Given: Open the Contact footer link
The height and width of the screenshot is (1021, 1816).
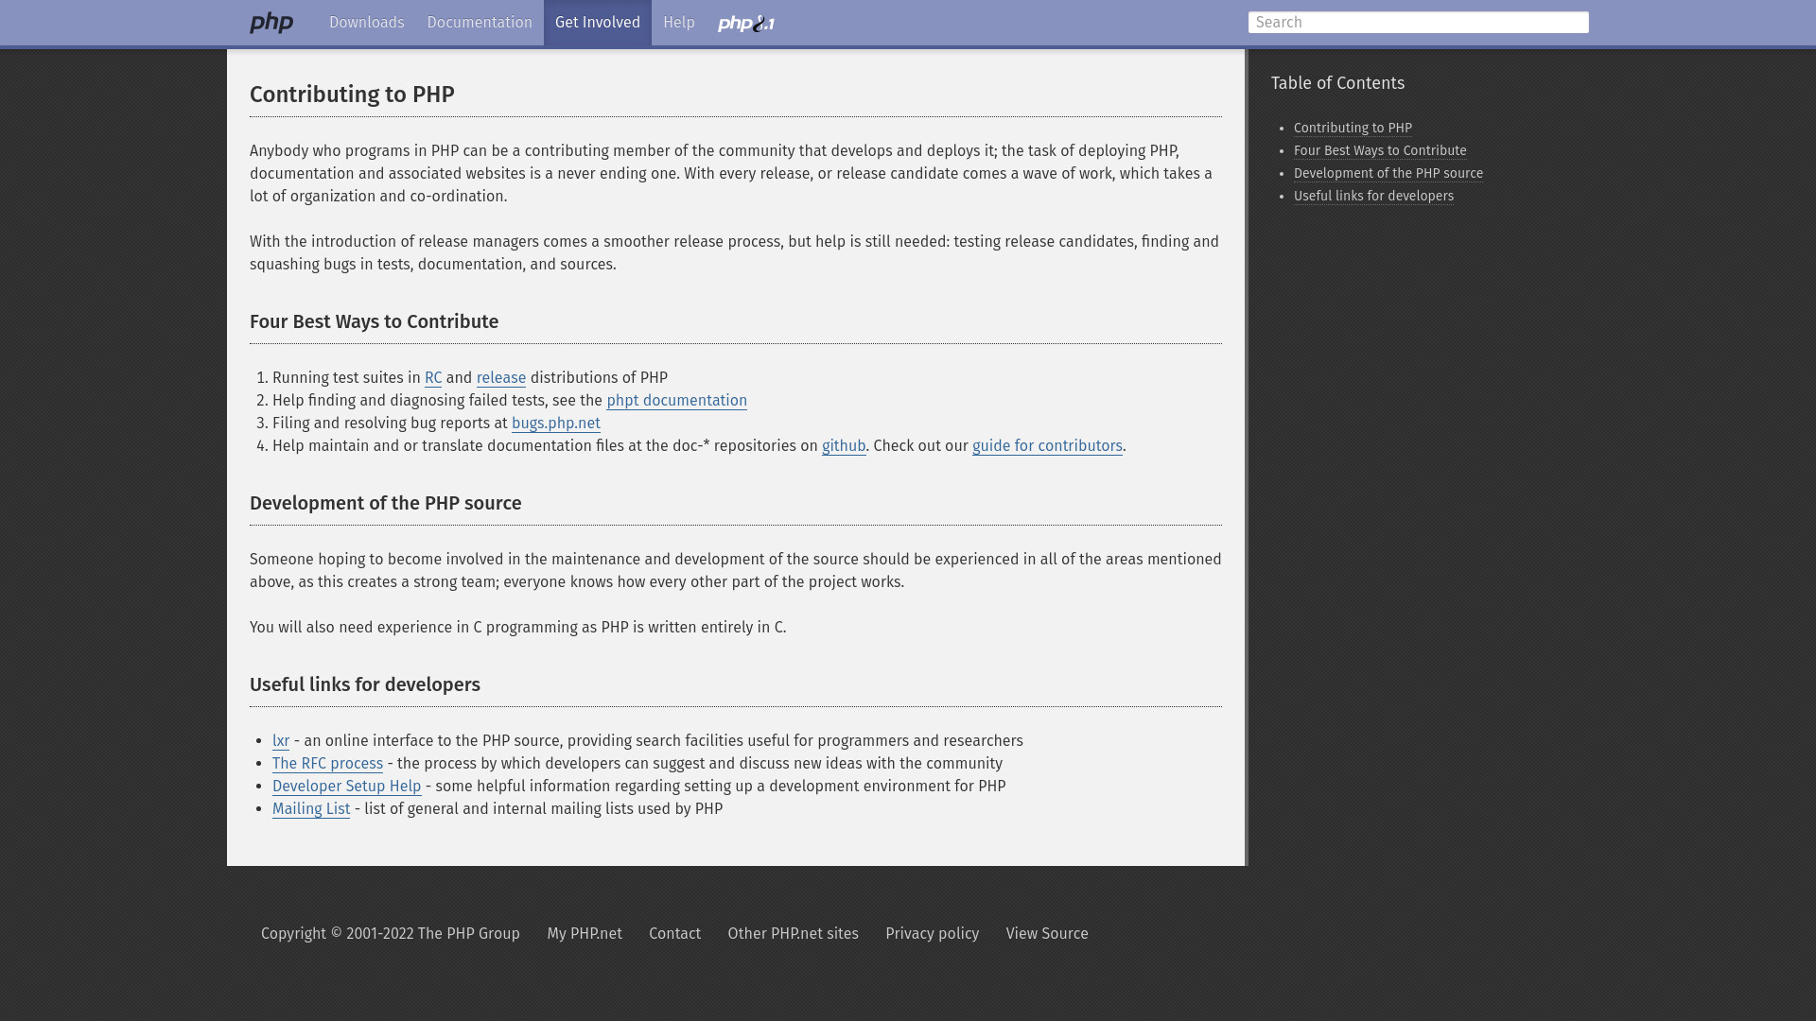Looking at the screenshot, I should click(674, 934).
